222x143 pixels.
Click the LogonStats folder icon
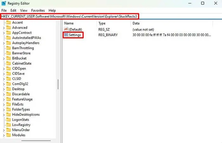[x=9, y=120]
